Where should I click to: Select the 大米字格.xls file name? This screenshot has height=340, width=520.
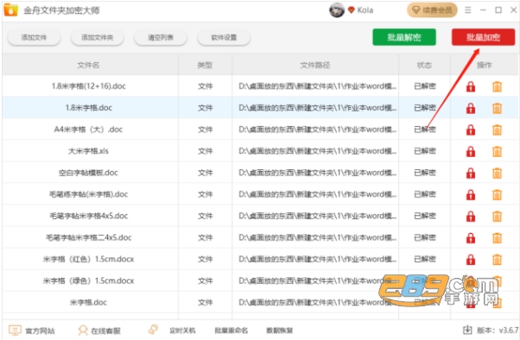coord(89,151)
